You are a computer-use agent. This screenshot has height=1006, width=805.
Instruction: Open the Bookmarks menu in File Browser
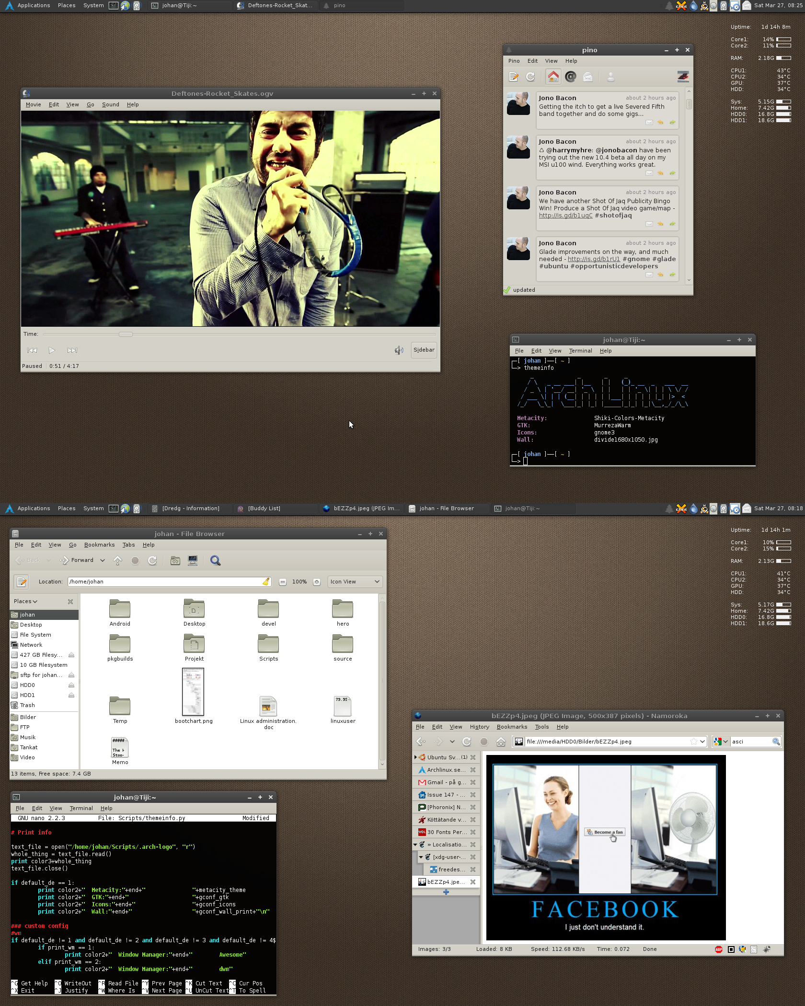pos(99,545)
